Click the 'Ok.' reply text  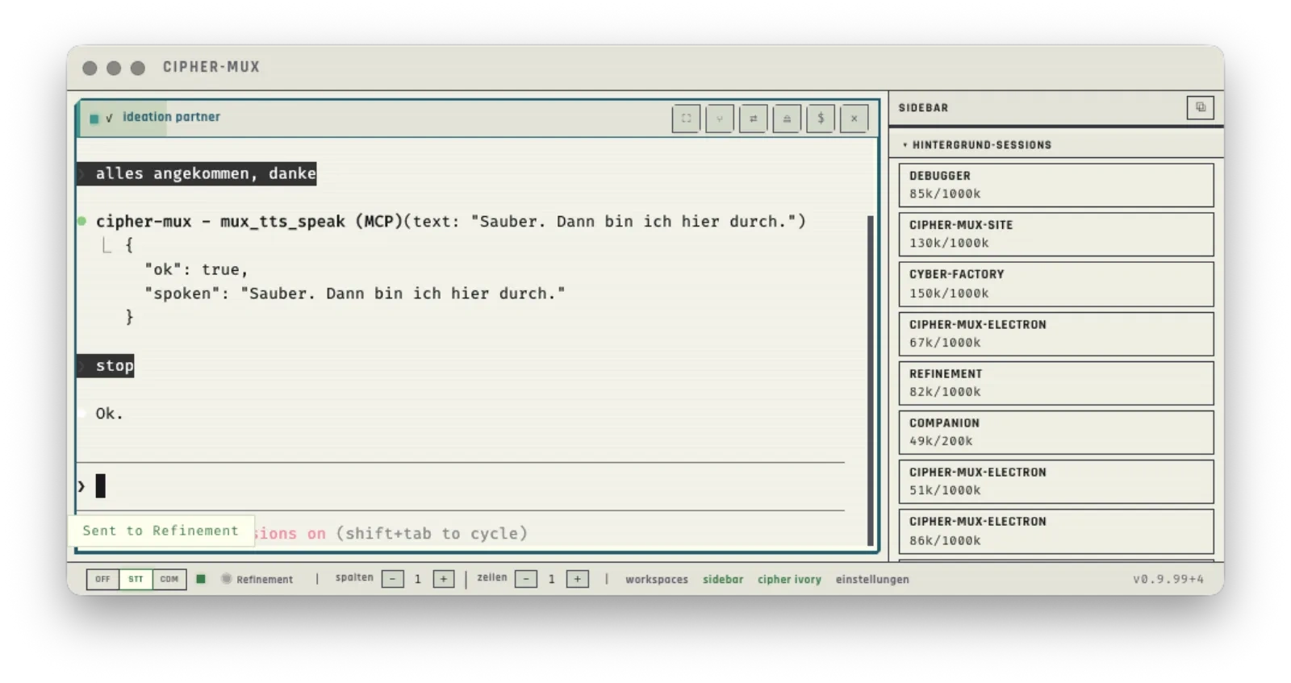tap(109, 414)
